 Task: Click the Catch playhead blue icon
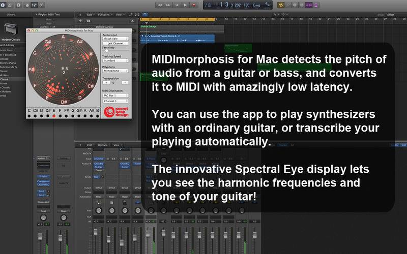coord(145,15)
